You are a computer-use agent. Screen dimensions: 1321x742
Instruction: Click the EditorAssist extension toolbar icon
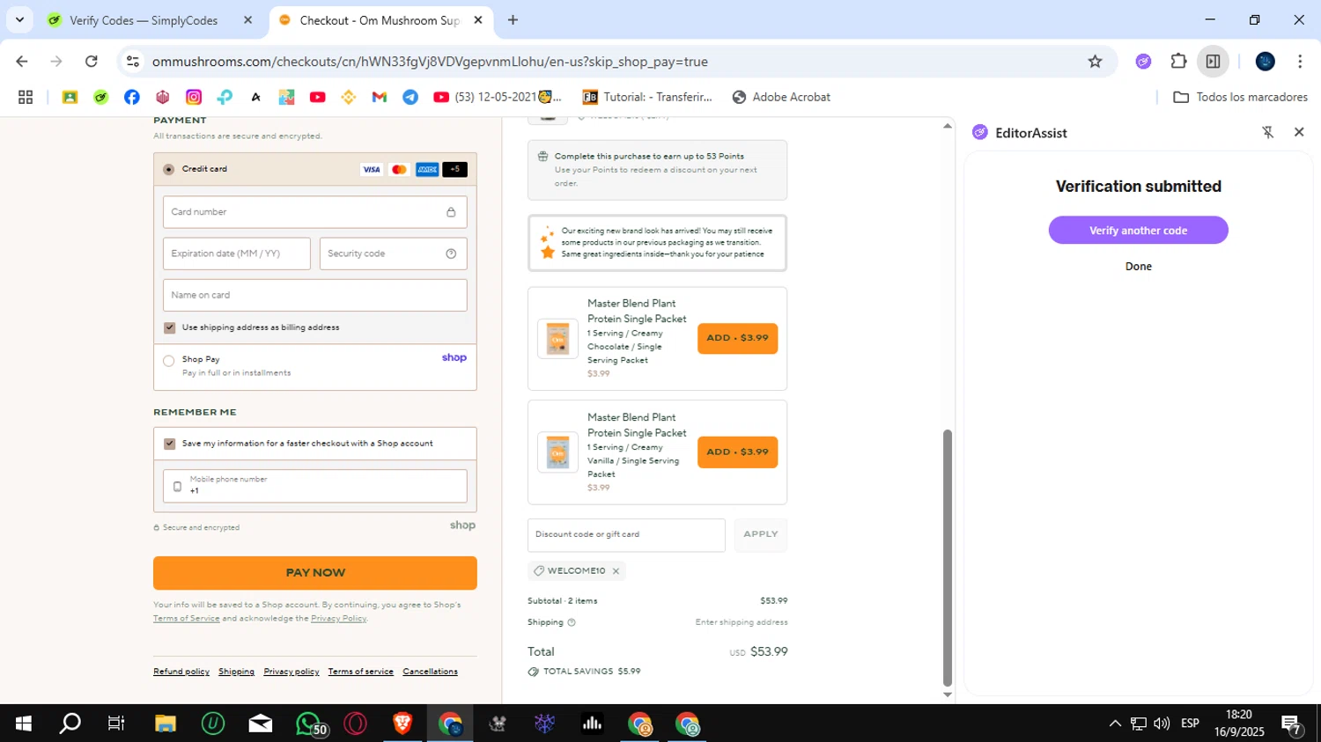[1143, 62]
